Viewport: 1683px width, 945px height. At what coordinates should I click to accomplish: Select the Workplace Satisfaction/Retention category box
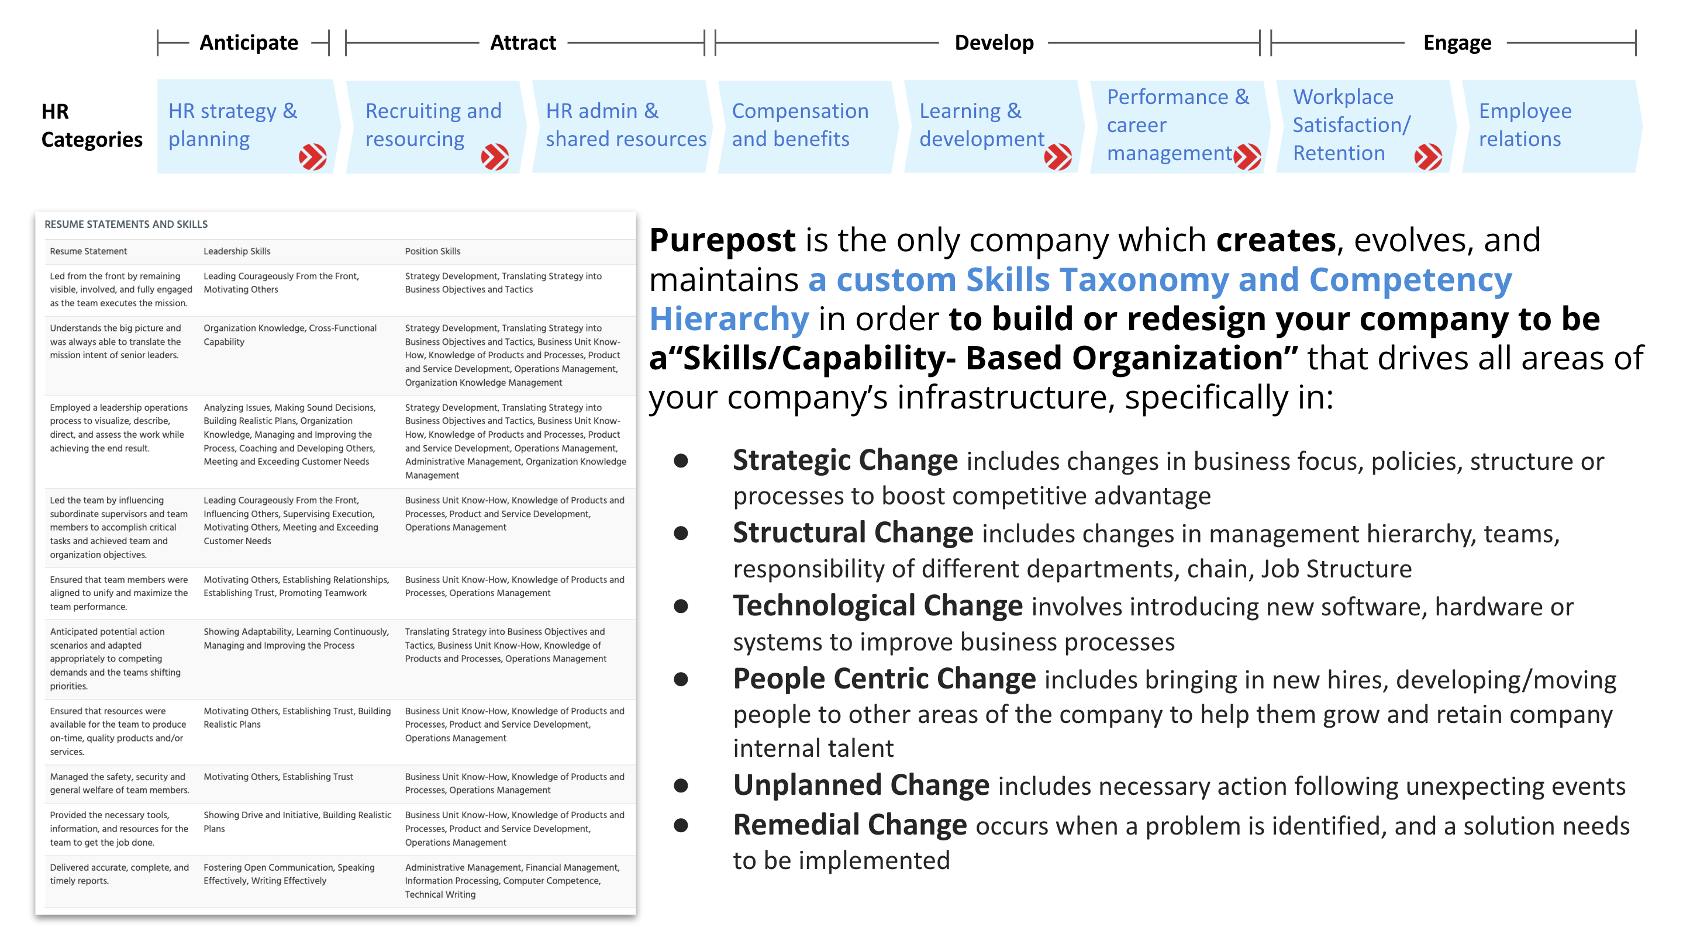click(x=1366, y=126)
